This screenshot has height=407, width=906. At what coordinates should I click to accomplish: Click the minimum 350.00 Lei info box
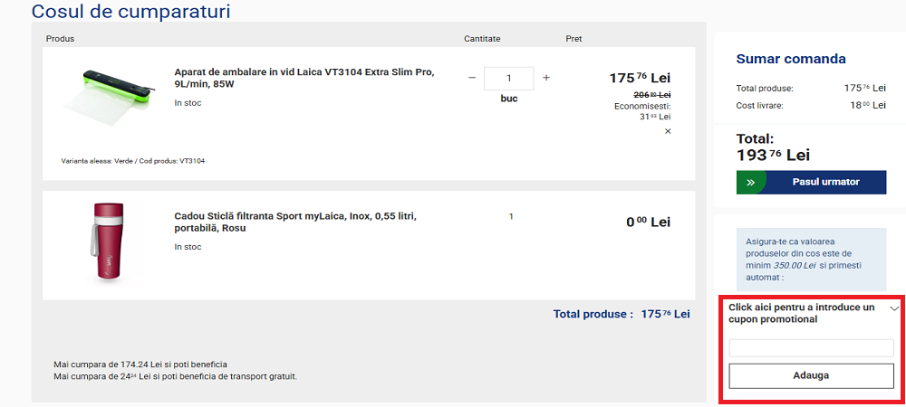[x=811, y=256]
